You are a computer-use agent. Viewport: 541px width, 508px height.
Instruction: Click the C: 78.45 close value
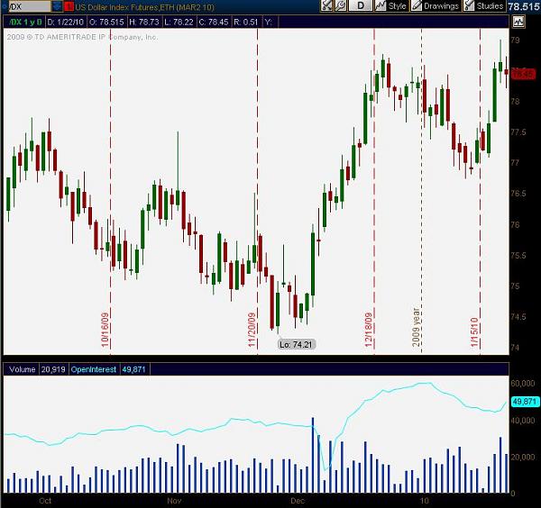tap(213, 23)
